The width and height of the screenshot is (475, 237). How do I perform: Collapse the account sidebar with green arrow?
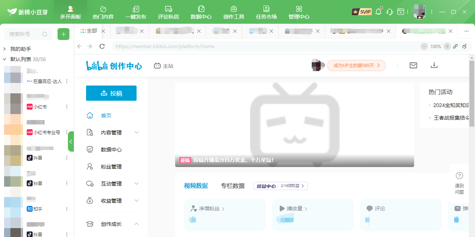[x=71, y=141]
